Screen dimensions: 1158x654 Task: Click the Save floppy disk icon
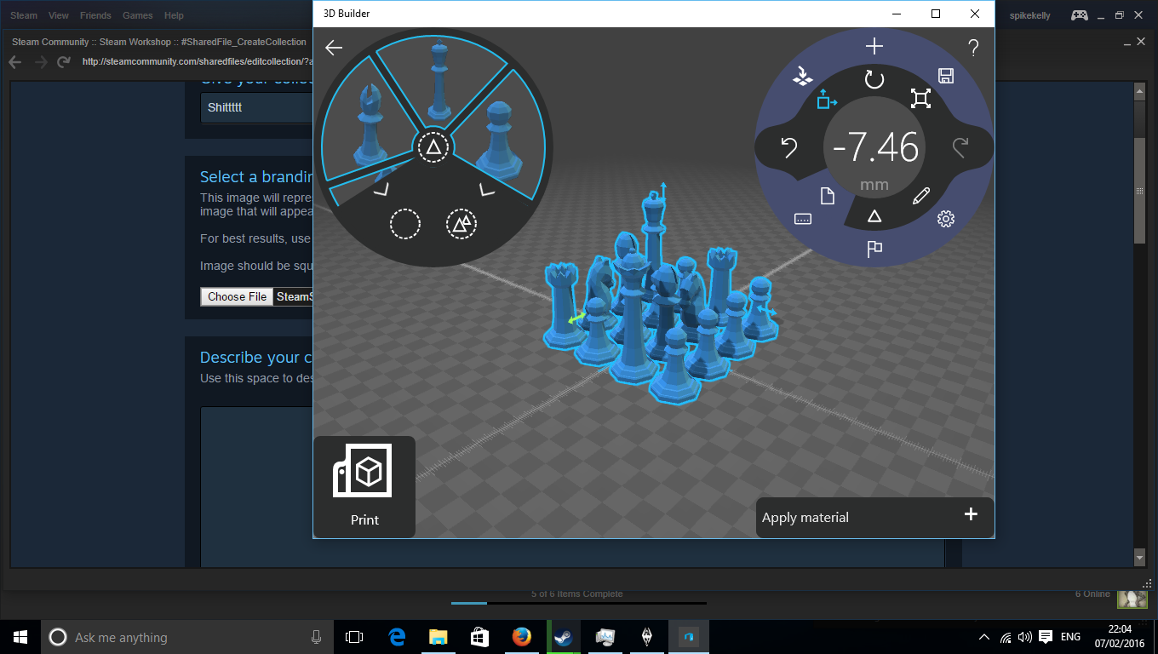tap(945, 76)
